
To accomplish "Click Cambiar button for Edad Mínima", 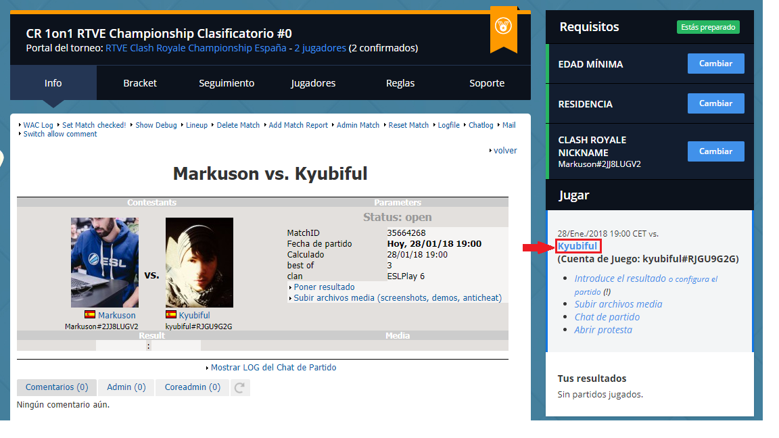I will (x=716, y=64).
